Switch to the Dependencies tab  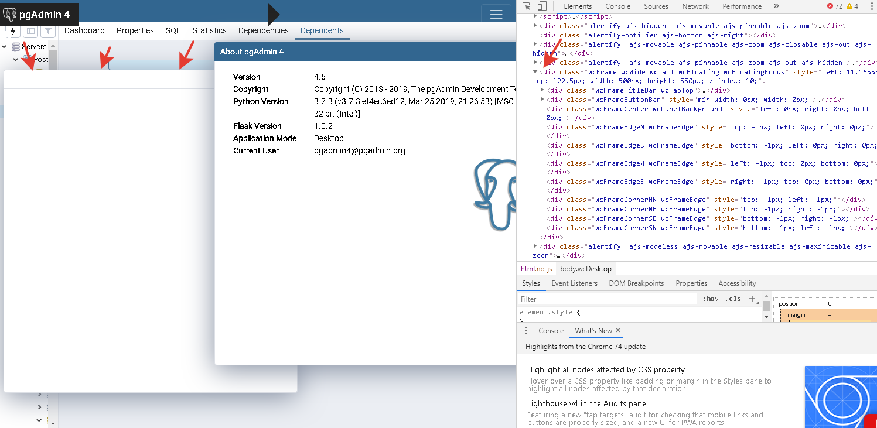(263, 30)
